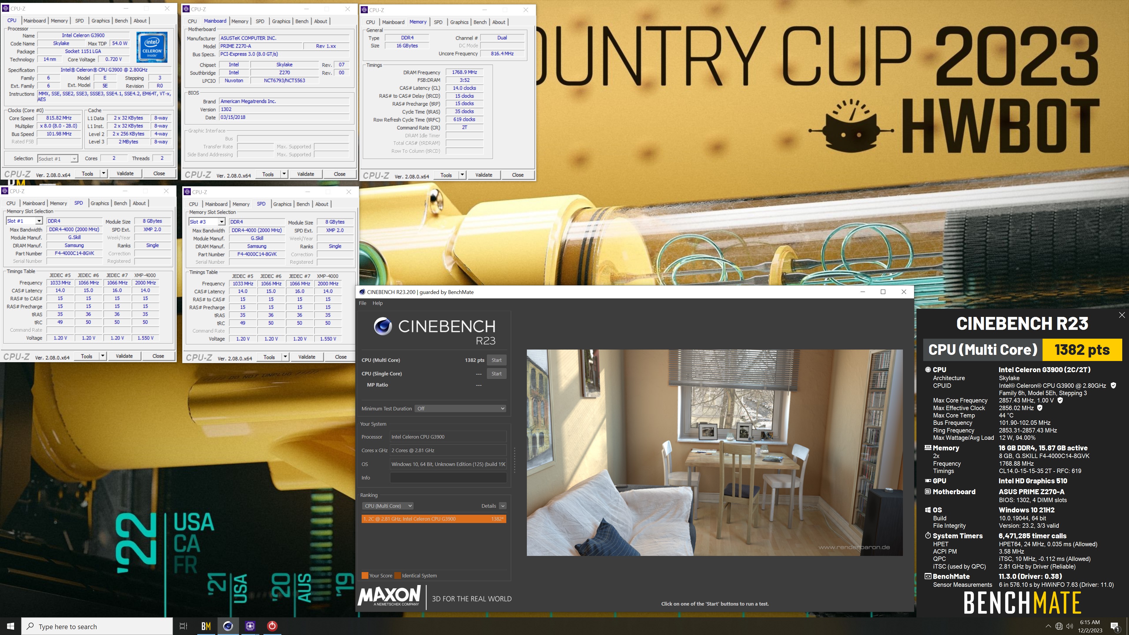Open the Slot #3 memory slot dropdown
The height and width of the screenshot is (635, 1129).
(x=222, y=222)
